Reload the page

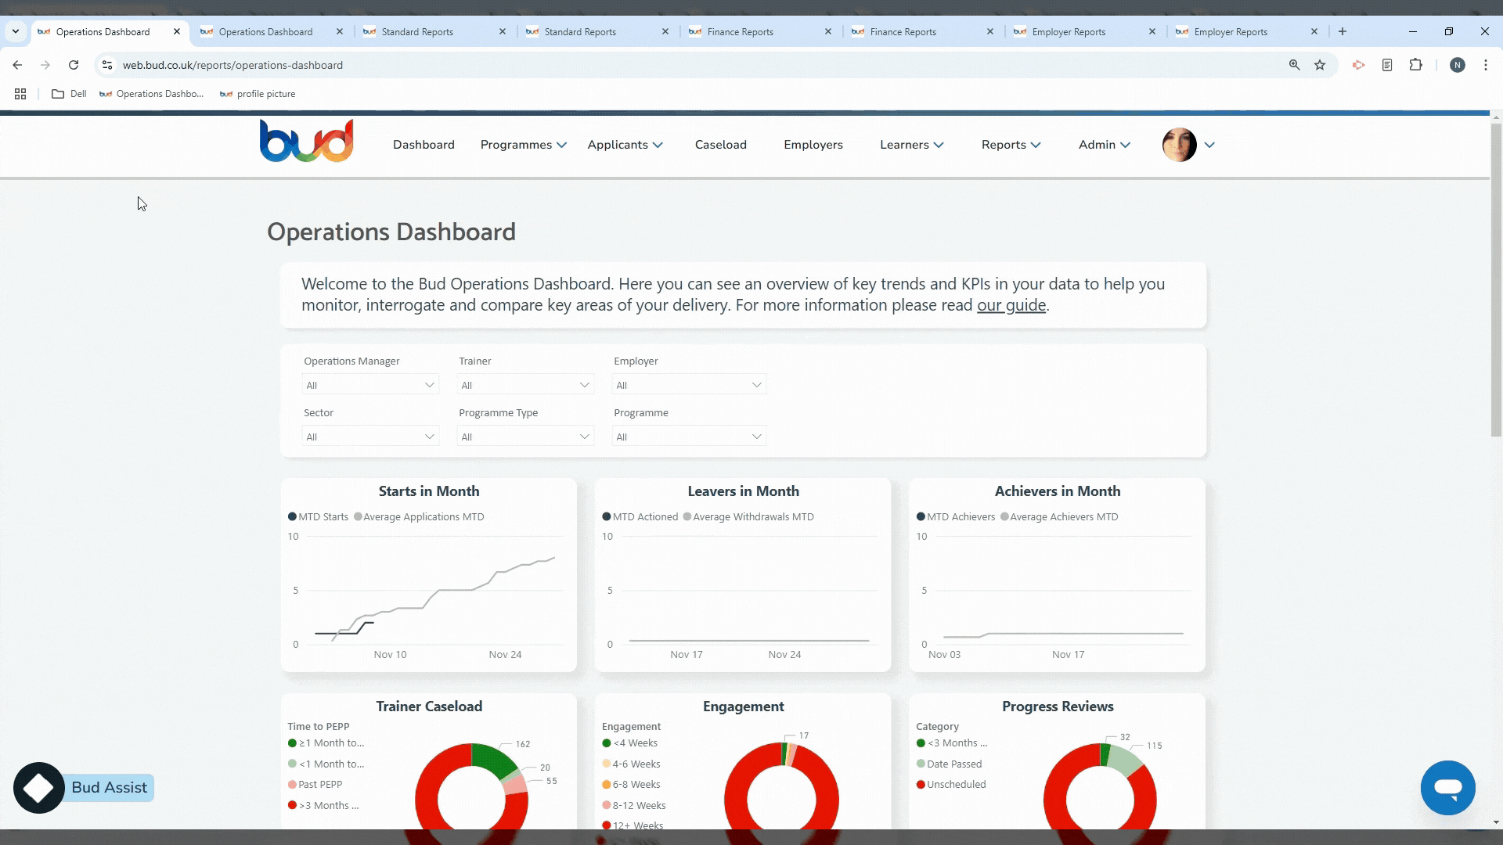click(x=74, y=65)
